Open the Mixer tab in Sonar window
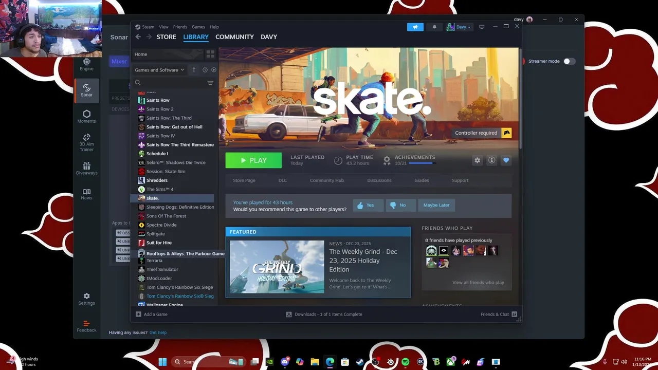 [x=119, y=61]
